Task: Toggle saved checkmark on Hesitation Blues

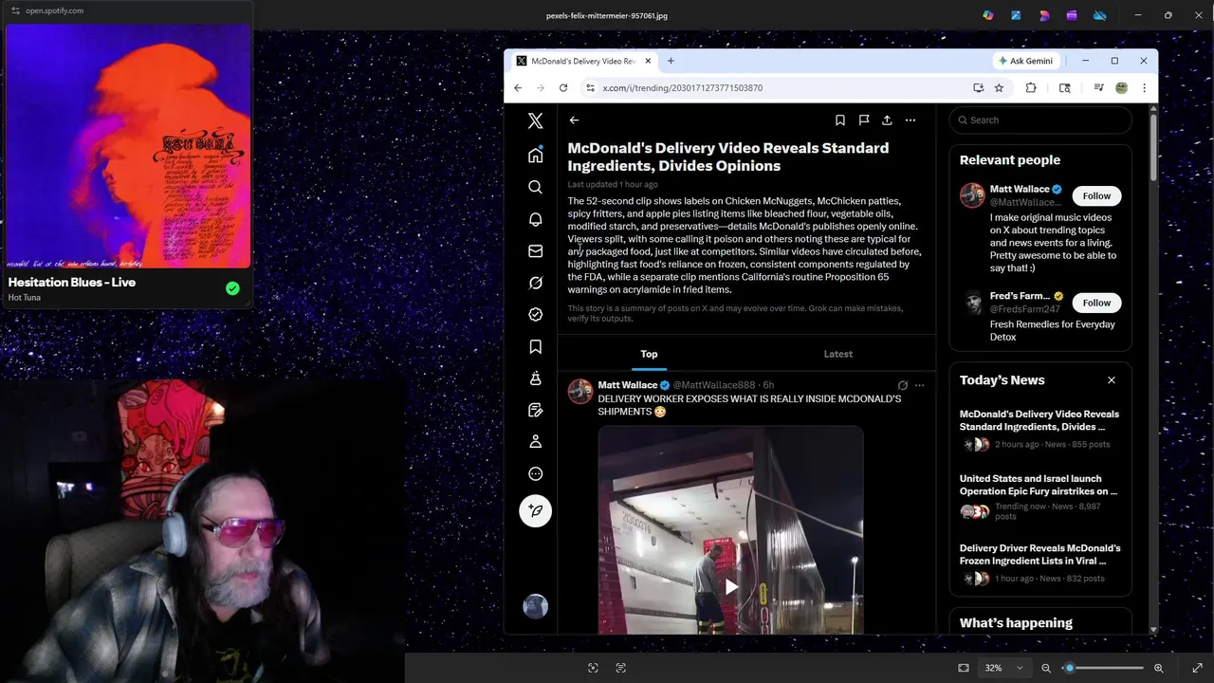Action: (x=232, y=288)
